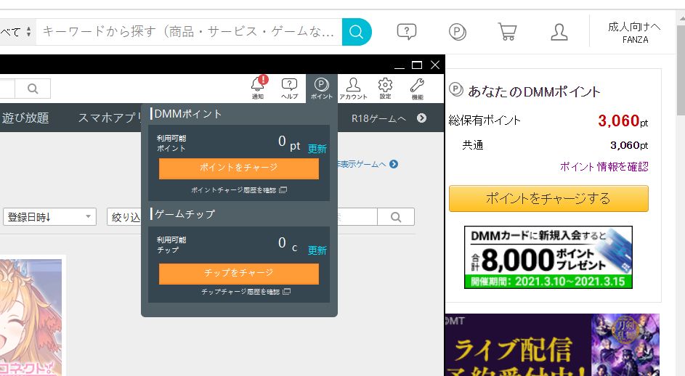
Task: Open the アカウント icon in game player
Action: pyautogui.click(x=354, y=89)
